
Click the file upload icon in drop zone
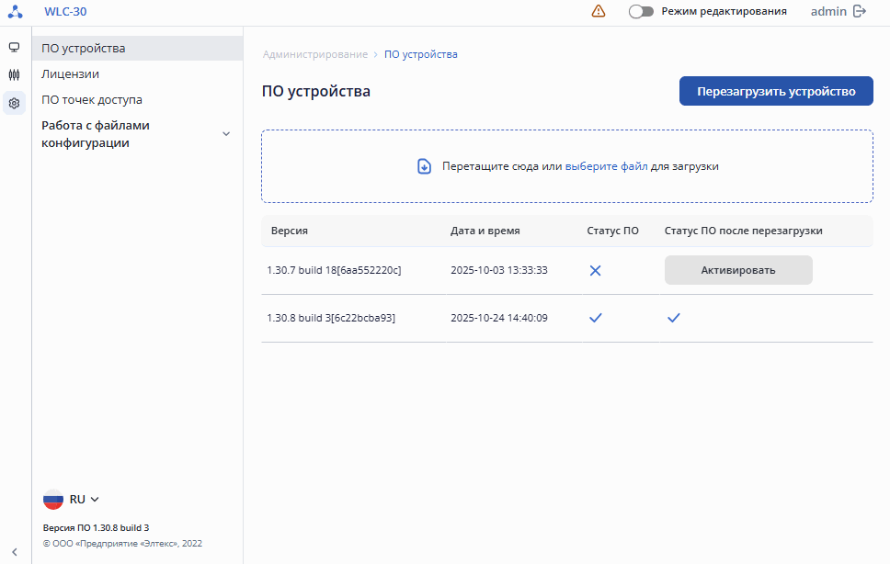[x=425, y=166]
